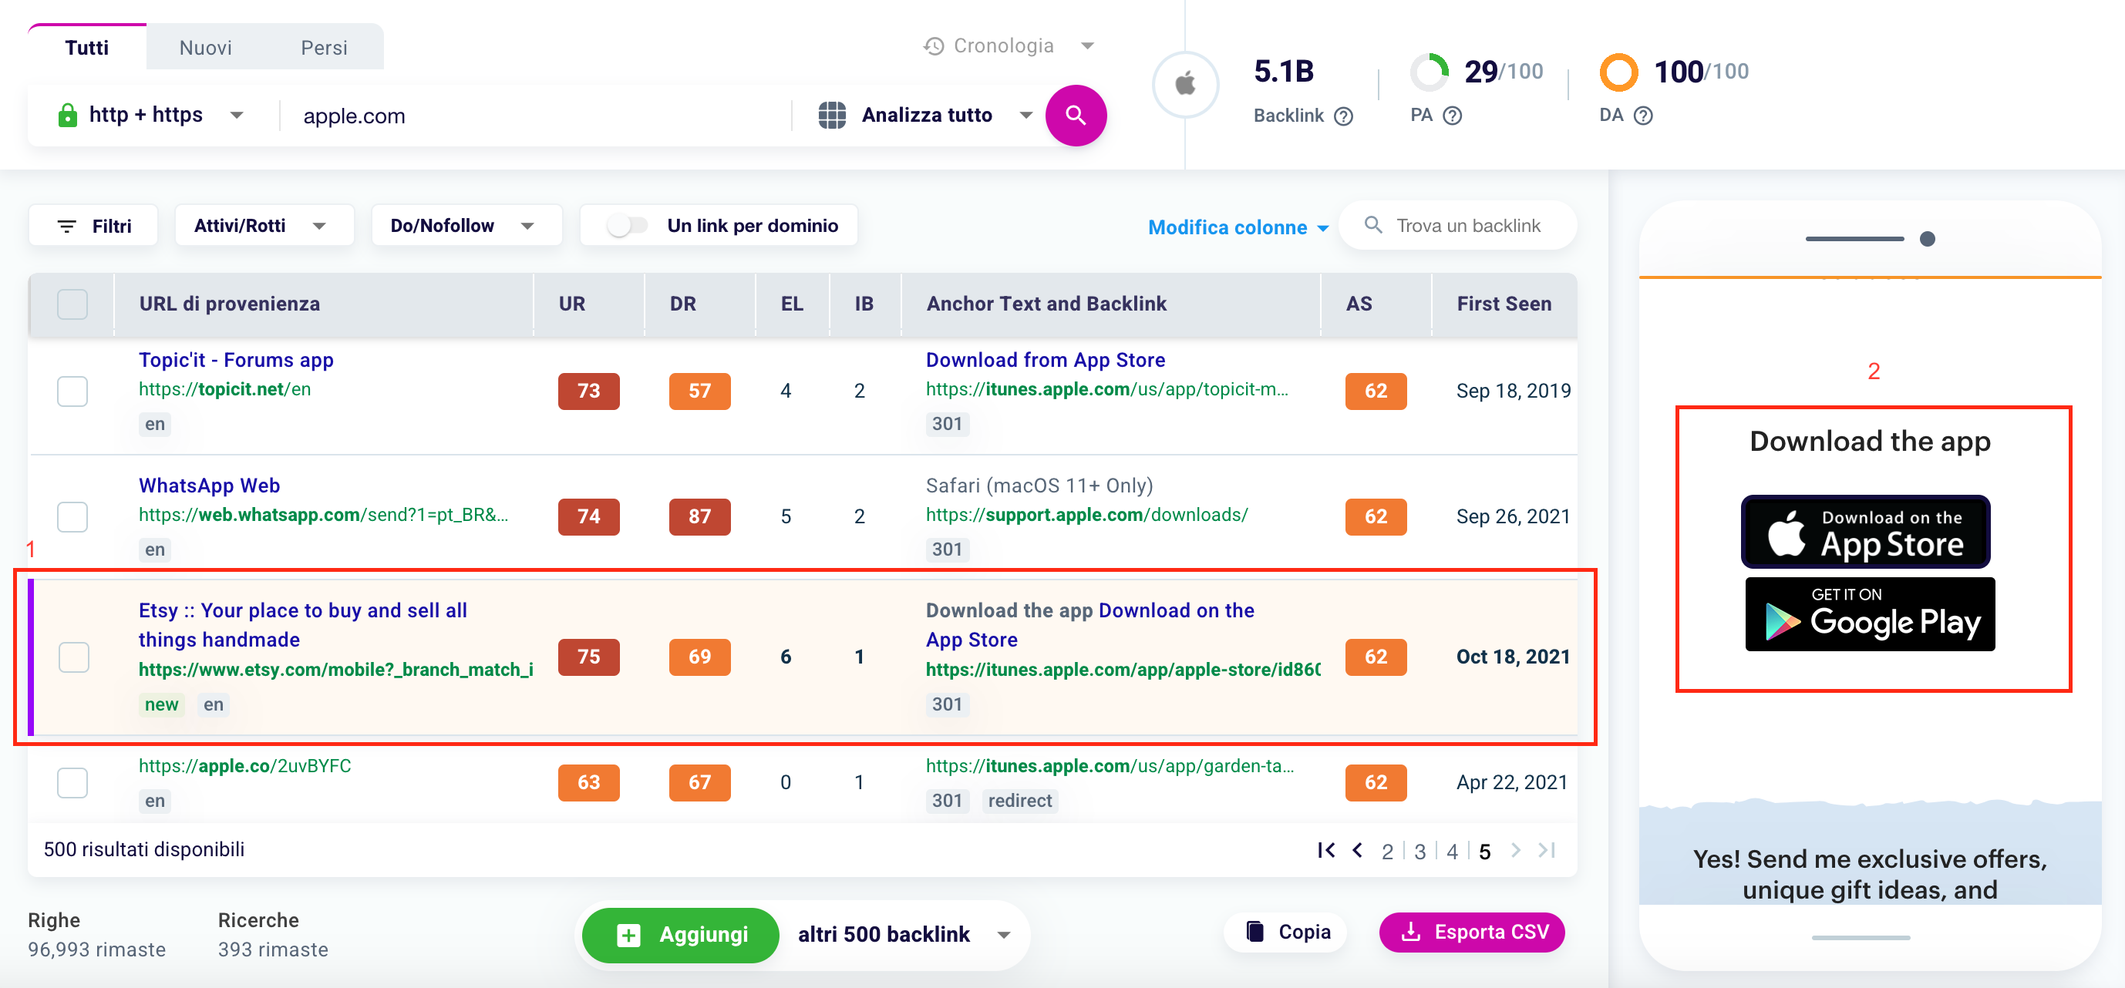Open the WhatsApp Web title link

[x=210, y=486]
